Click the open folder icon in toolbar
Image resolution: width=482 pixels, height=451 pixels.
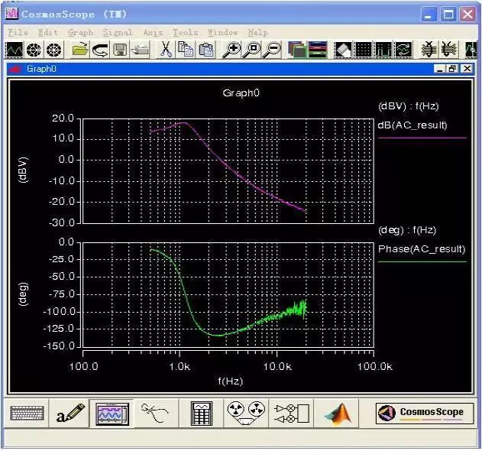(80, 50)
